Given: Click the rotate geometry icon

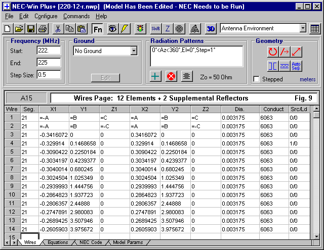Looking at the screenshot, I should pyautogui.click(x=273, y=52).
